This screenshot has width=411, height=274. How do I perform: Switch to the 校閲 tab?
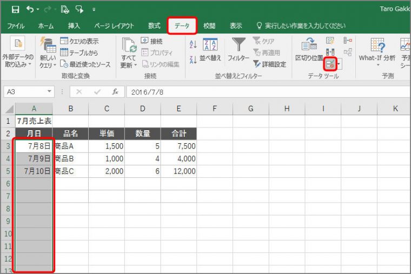pyautogui.click(x=209, y=26)
